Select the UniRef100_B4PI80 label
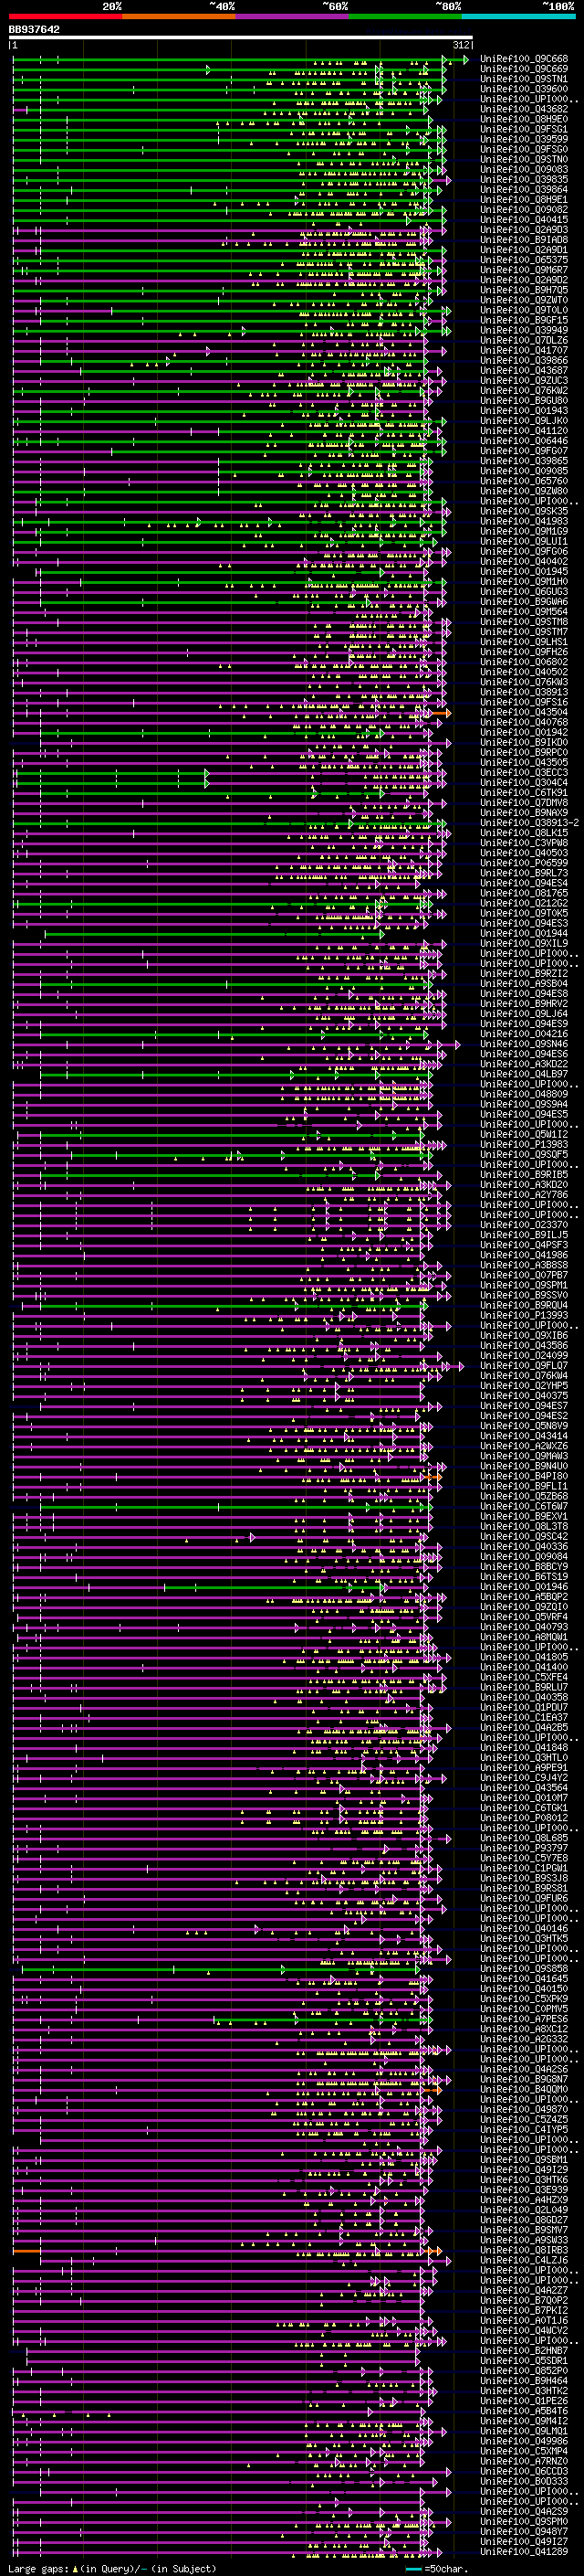Viewport: 584px width, 2576px height. [x=524, y=1476]
